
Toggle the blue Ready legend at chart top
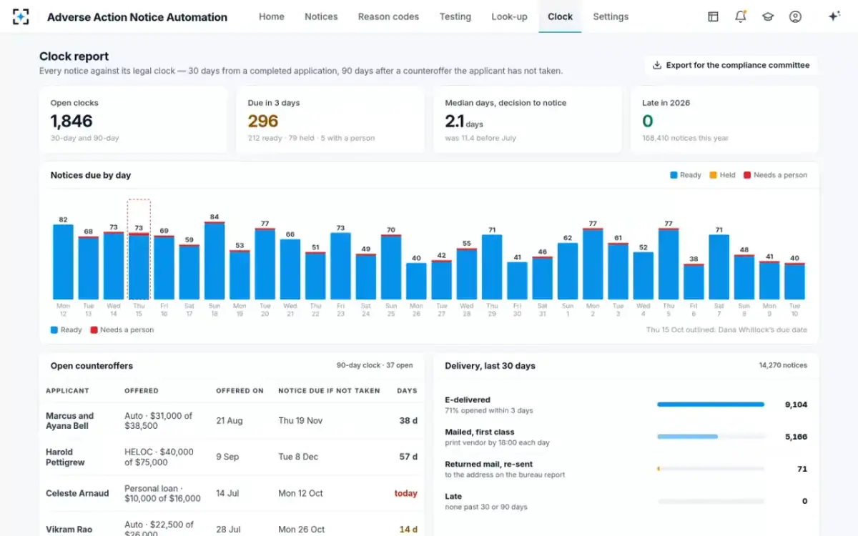click(x=686, y=175)
